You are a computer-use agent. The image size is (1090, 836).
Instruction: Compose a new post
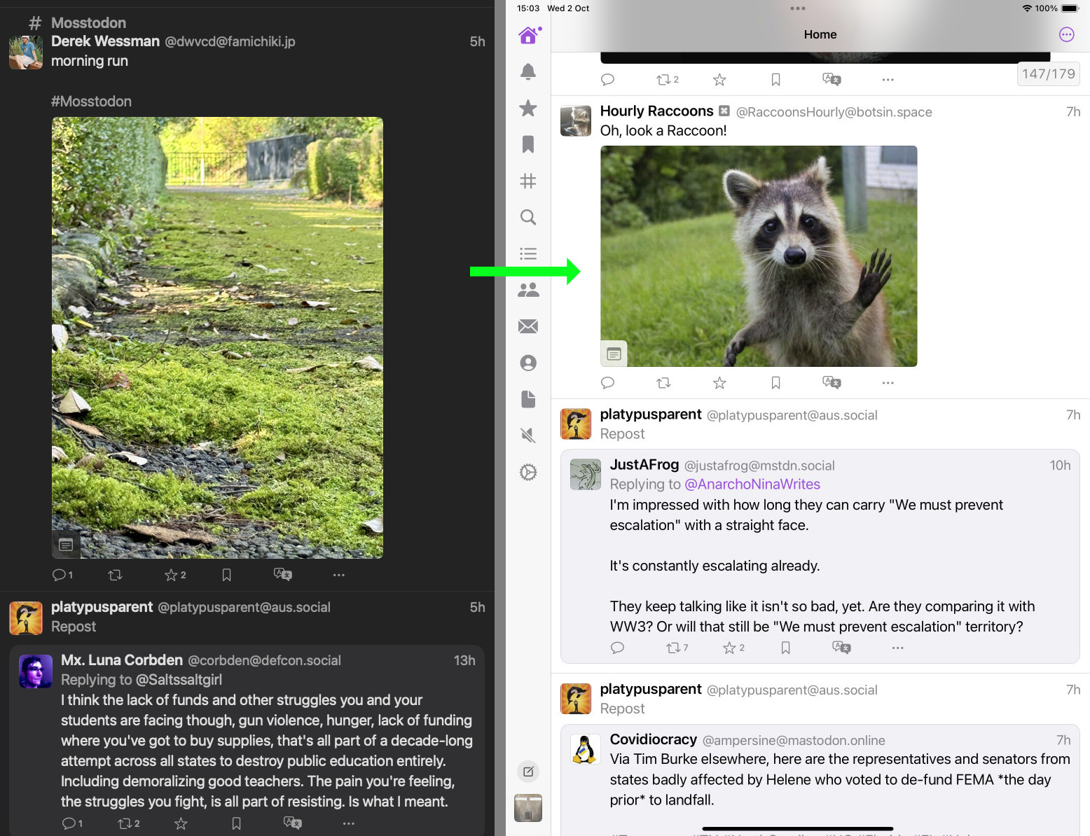528,772
